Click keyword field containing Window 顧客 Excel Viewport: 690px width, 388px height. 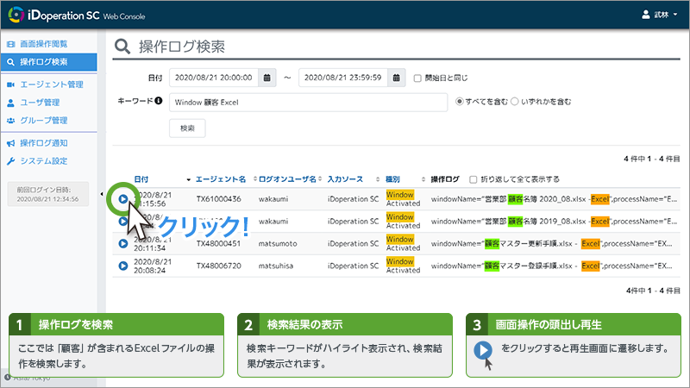click(x=308, y=103)
